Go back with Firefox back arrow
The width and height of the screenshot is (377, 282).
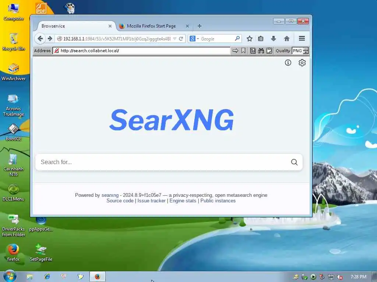click(40, 38)
